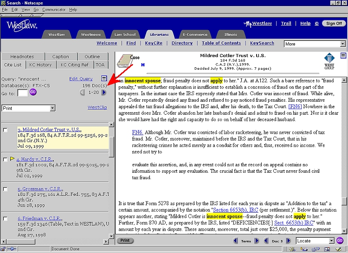
Task: Go to previous Doc arrow
Action: pos(266,240)
